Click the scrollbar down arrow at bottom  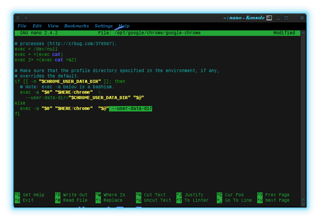click(x=303, y=204)
